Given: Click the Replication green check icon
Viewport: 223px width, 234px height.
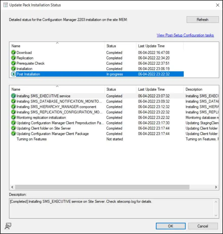Looking at the screenshot, I should 13,58.
